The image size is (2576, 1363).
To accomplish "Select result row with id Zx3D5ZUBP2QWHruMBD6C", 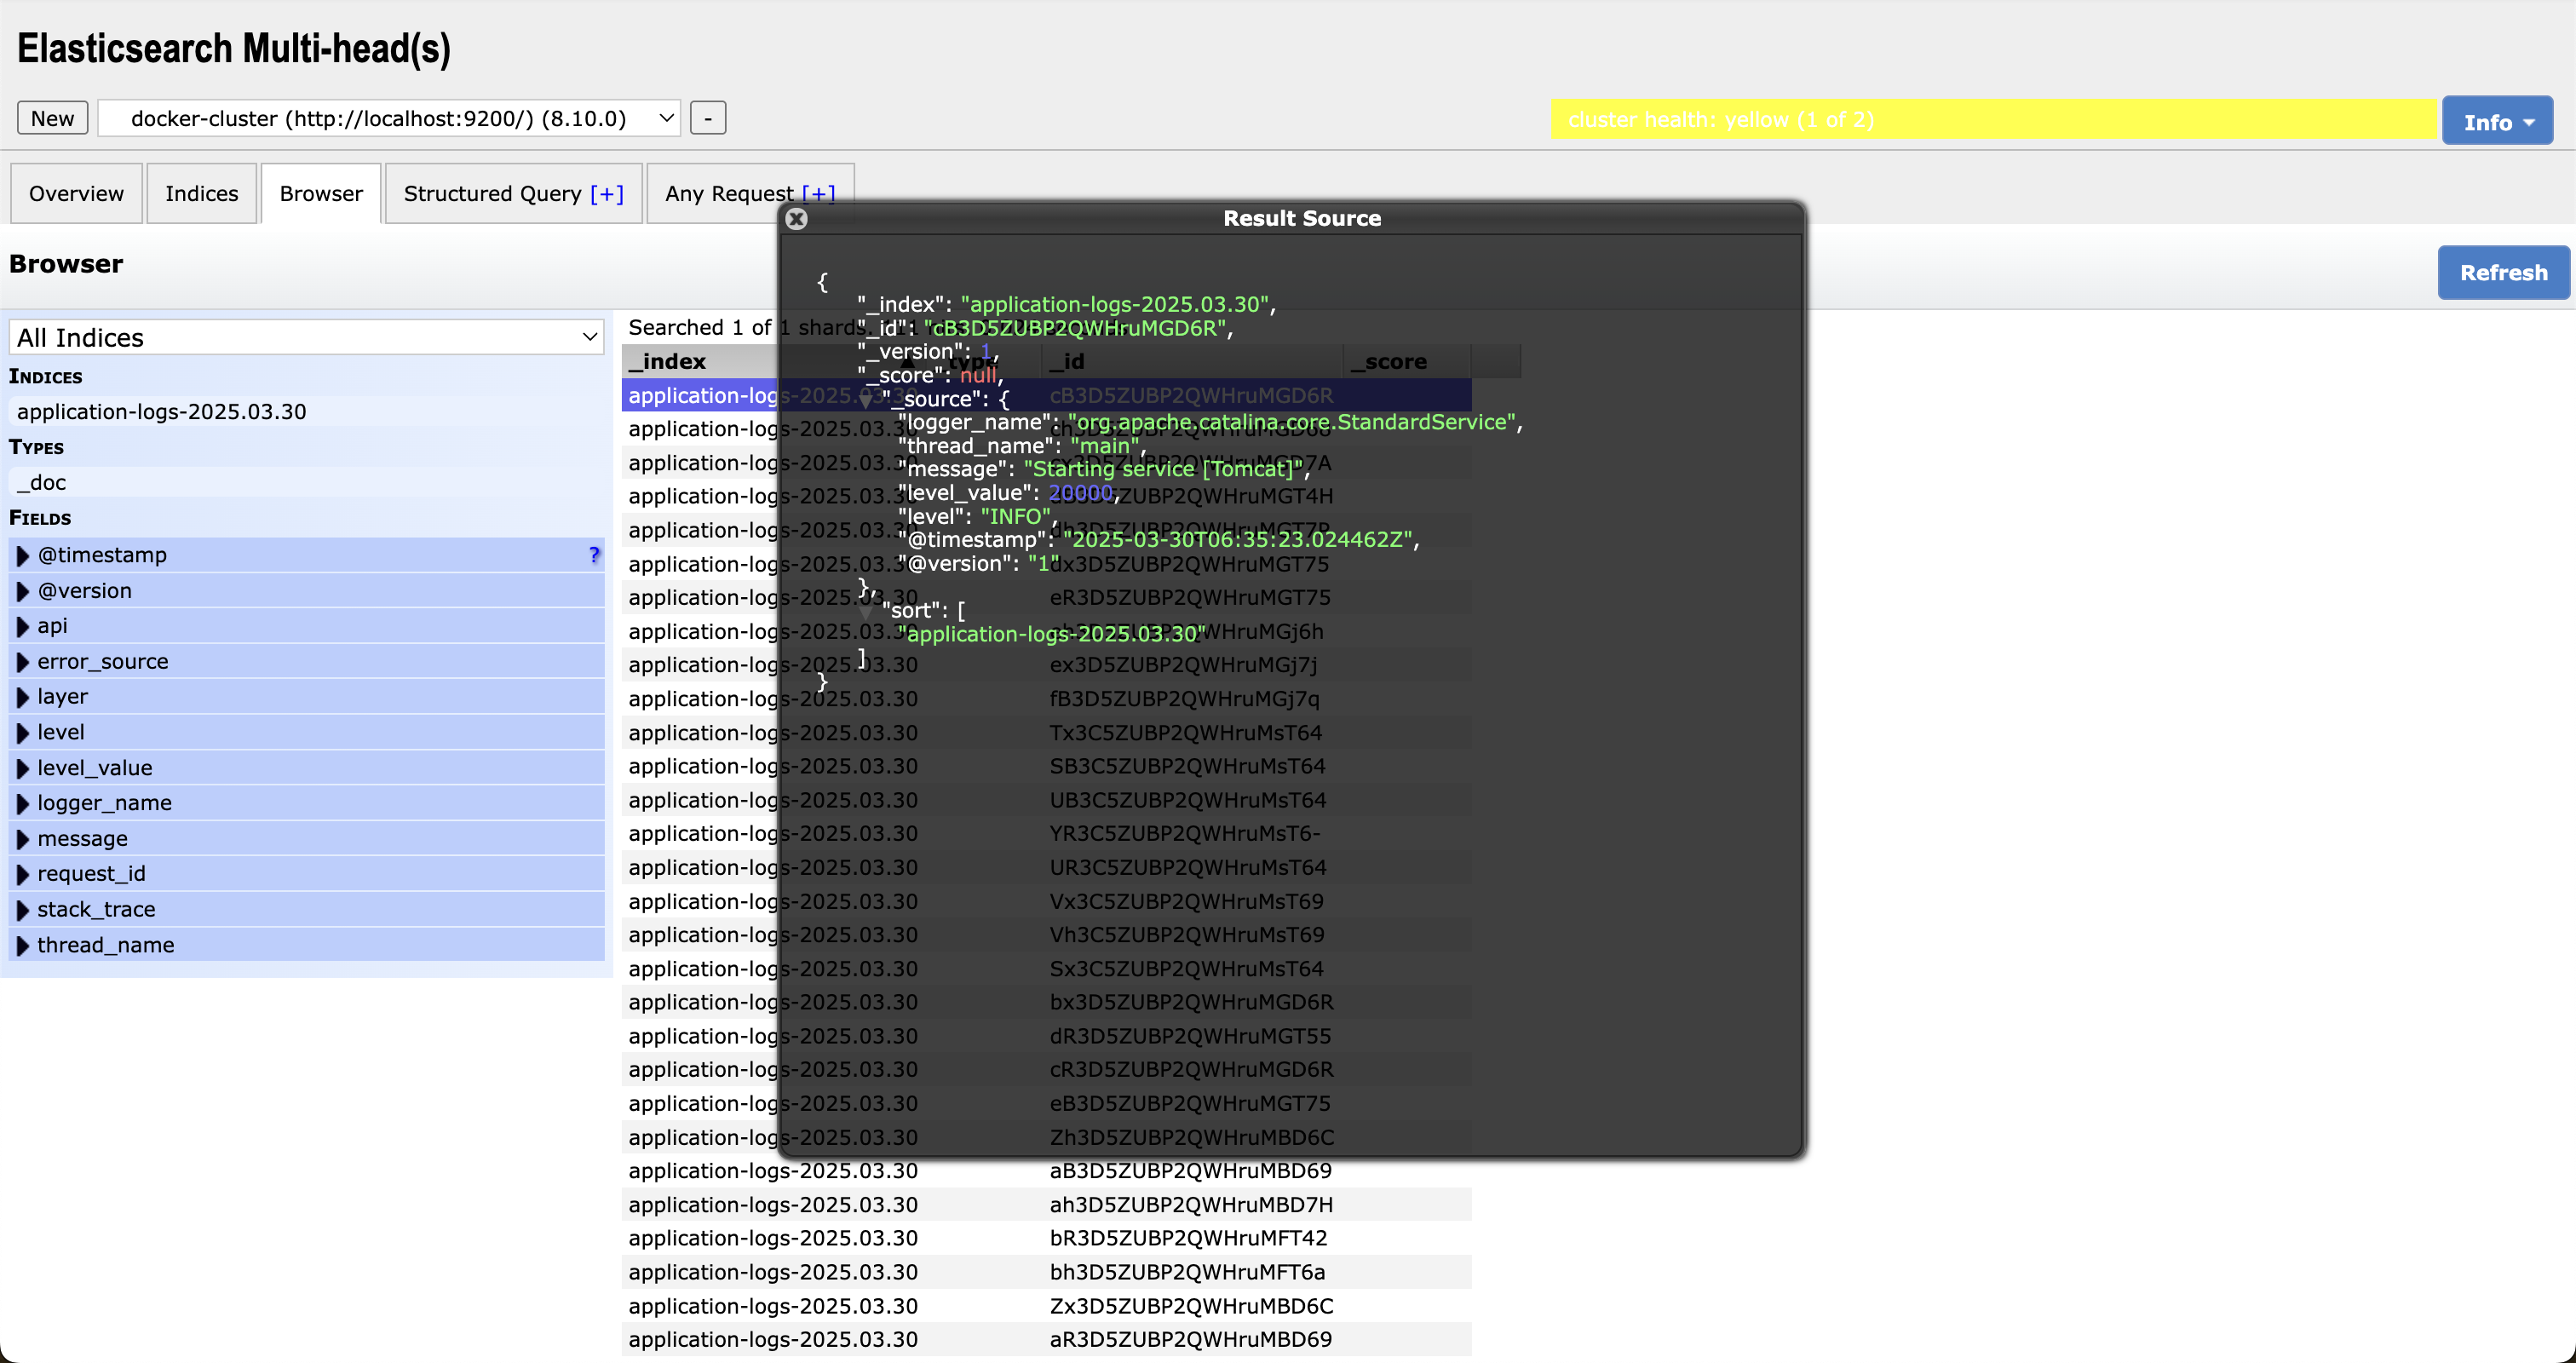I will (x=1046, y=1306).
